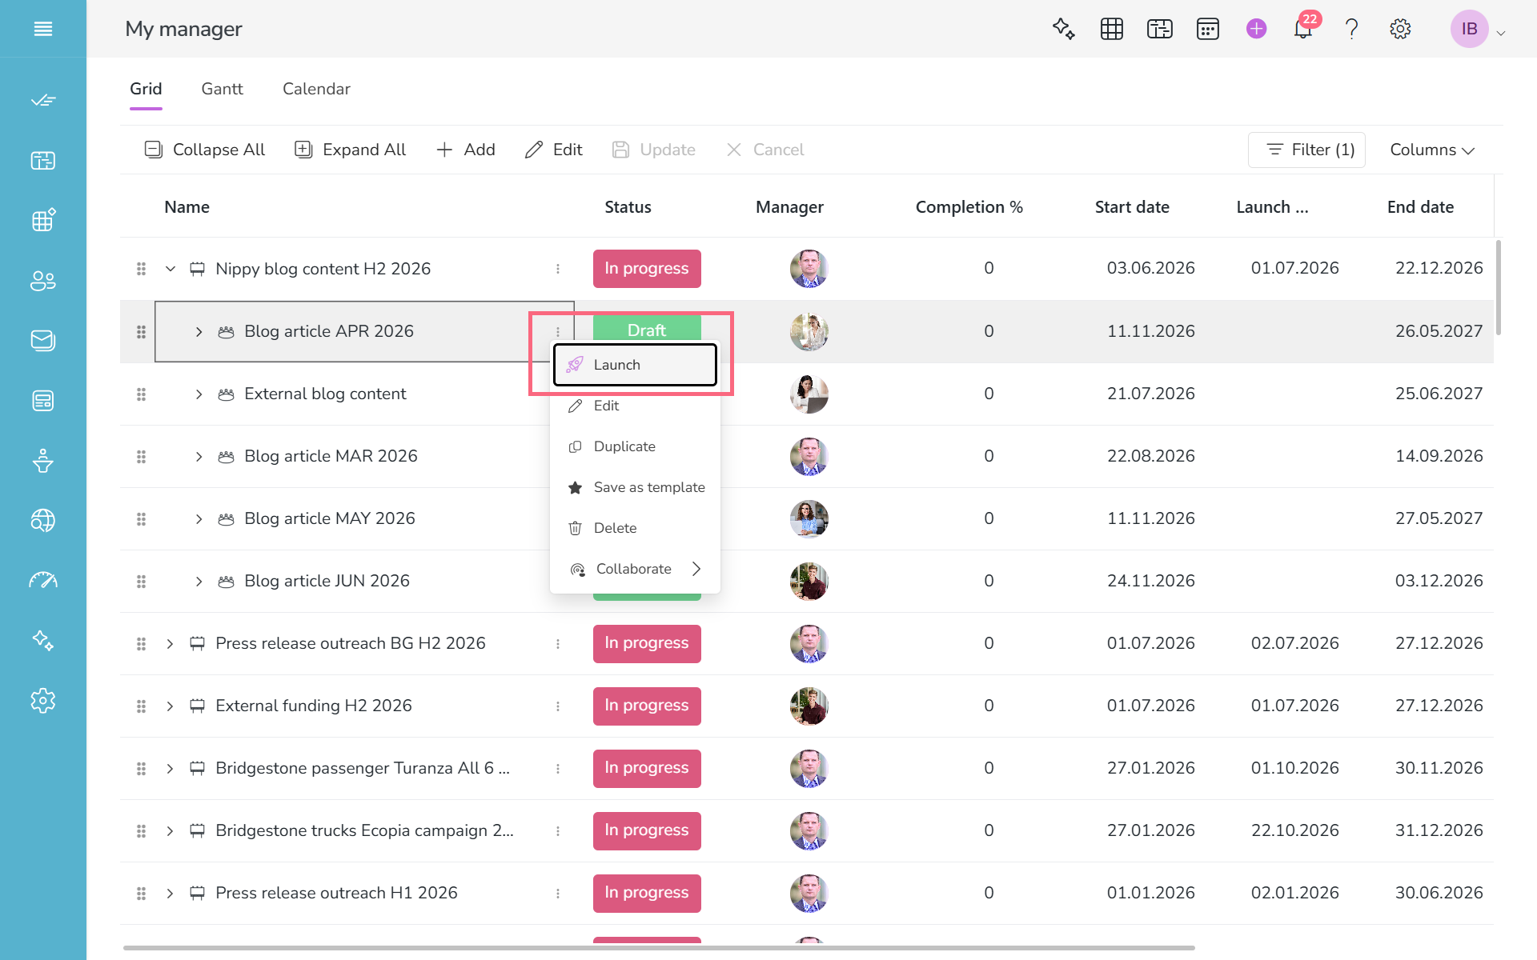Screen dimensions: 1537x960
Task: Open the calendar icon in top bar
Action: [x=1208, y=29]
